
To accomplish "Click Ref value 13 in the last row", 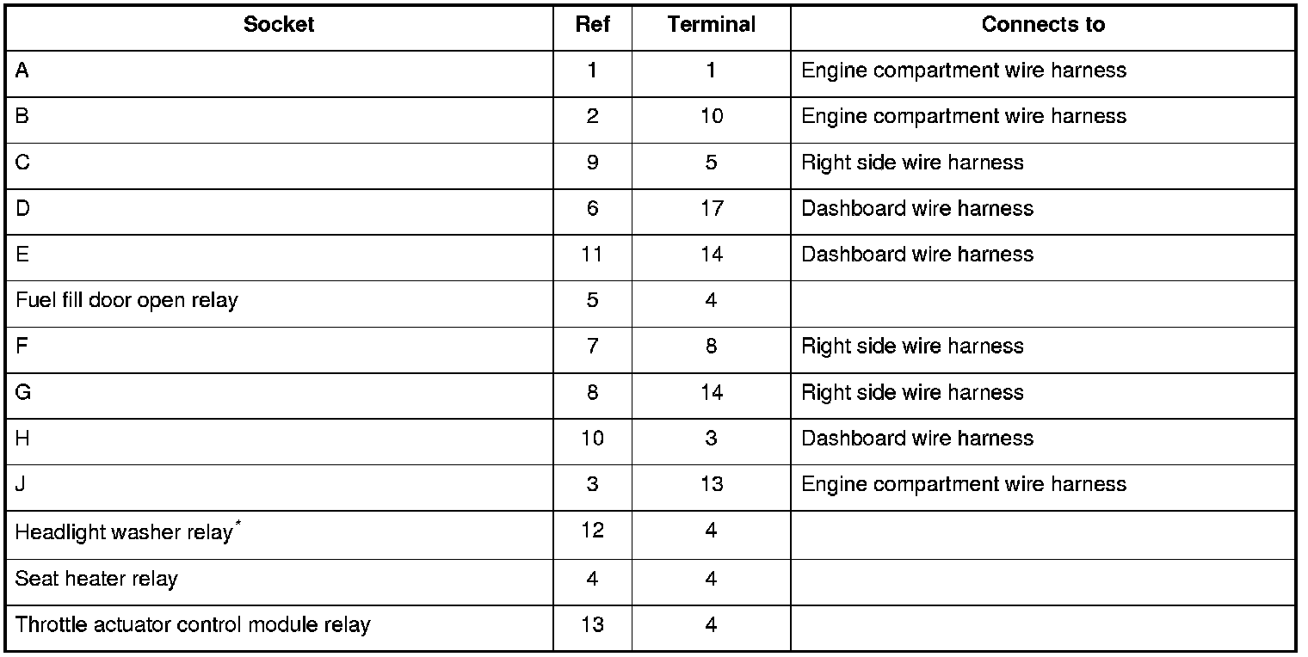I will pyautogui.click(x=592, y=624).
